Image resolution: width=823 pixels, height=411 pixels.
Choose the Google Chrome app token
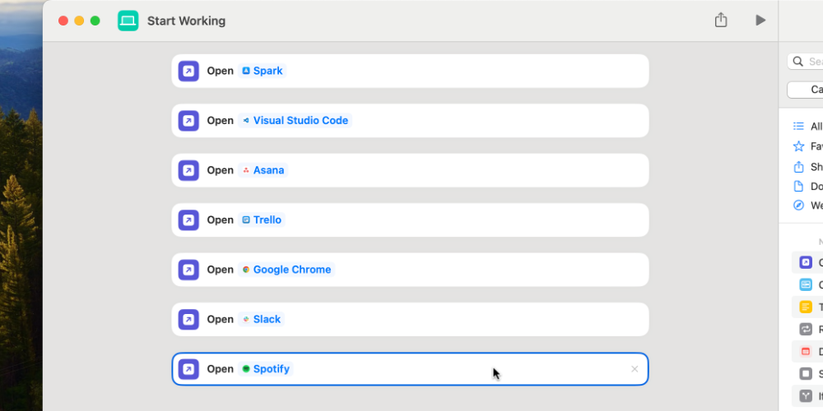[286, 270]
